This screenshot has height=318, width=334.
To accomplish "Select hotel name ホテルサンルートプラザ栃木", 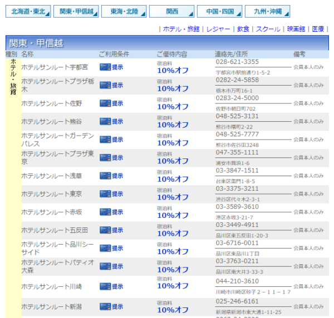I will 57,85.
